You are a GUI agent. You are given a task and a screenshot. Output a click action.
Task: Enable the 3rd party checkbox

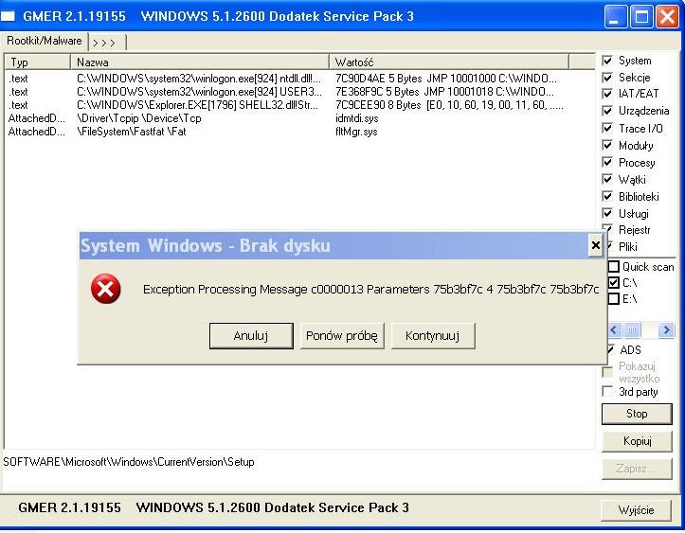click(607, 391)
